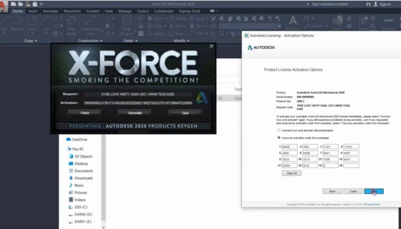The image size is (401, 229).
Task: Select the Trim tool
Action: [196, 26]
